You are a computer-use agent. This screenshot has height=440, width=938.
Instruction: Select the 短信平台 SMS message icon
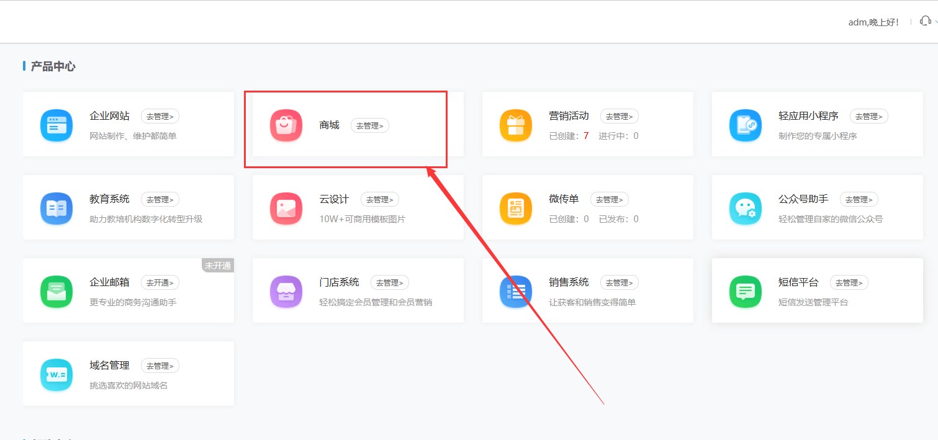(746, 290)
